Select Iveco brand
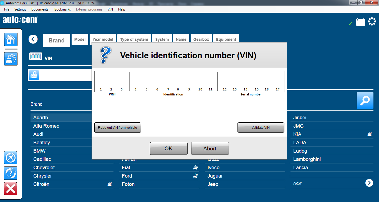 (245, 168)
